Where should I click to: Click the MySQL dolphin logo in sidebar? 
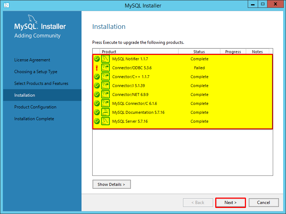32,19
